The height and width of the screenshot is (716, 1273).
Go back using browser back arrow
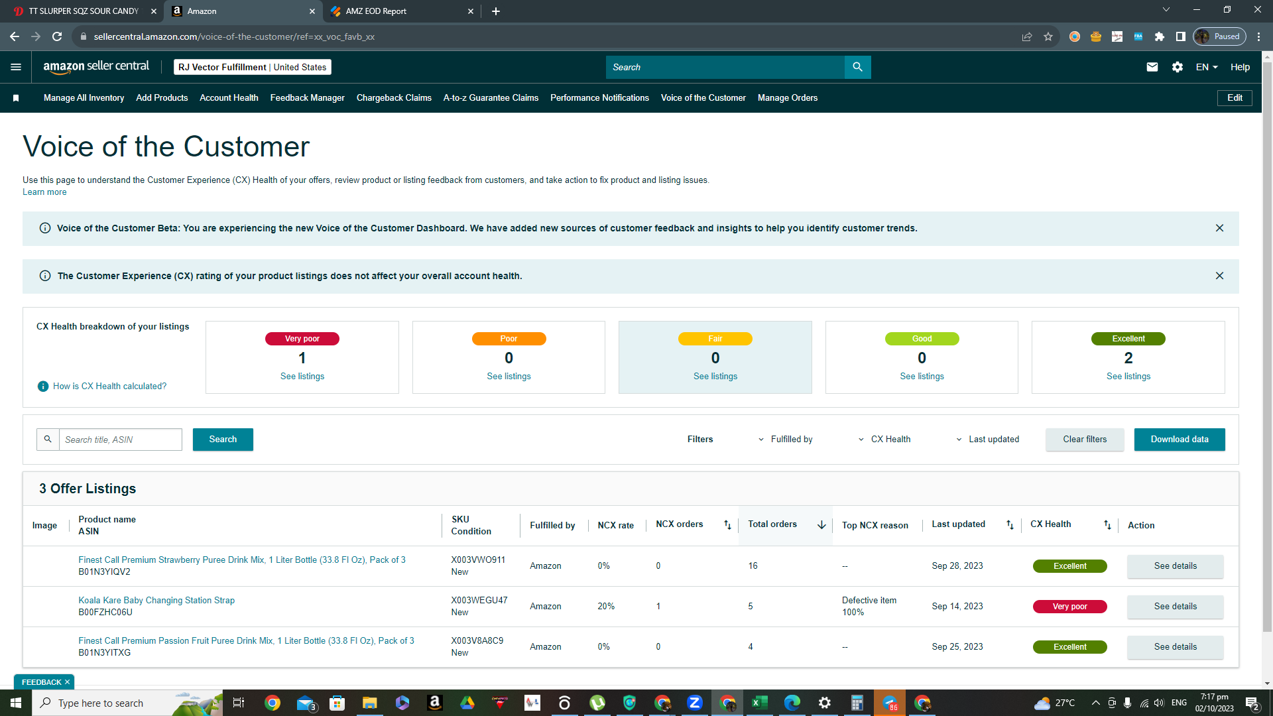pos(15,36)
